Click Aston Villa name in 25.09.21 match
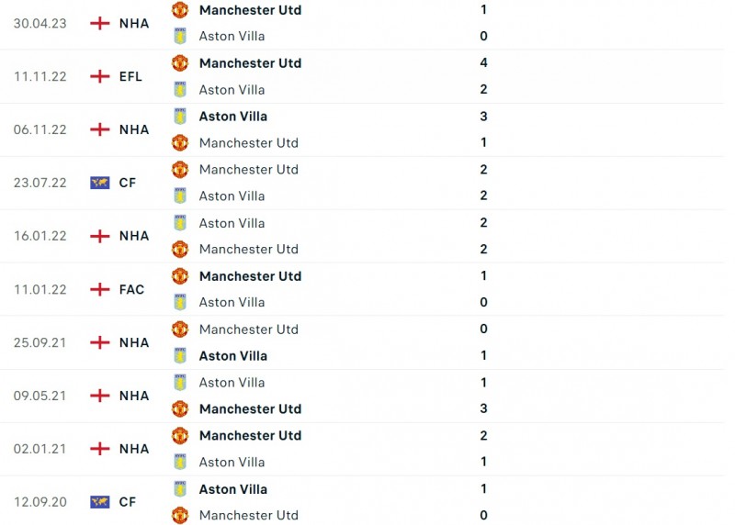 point(233,356)
